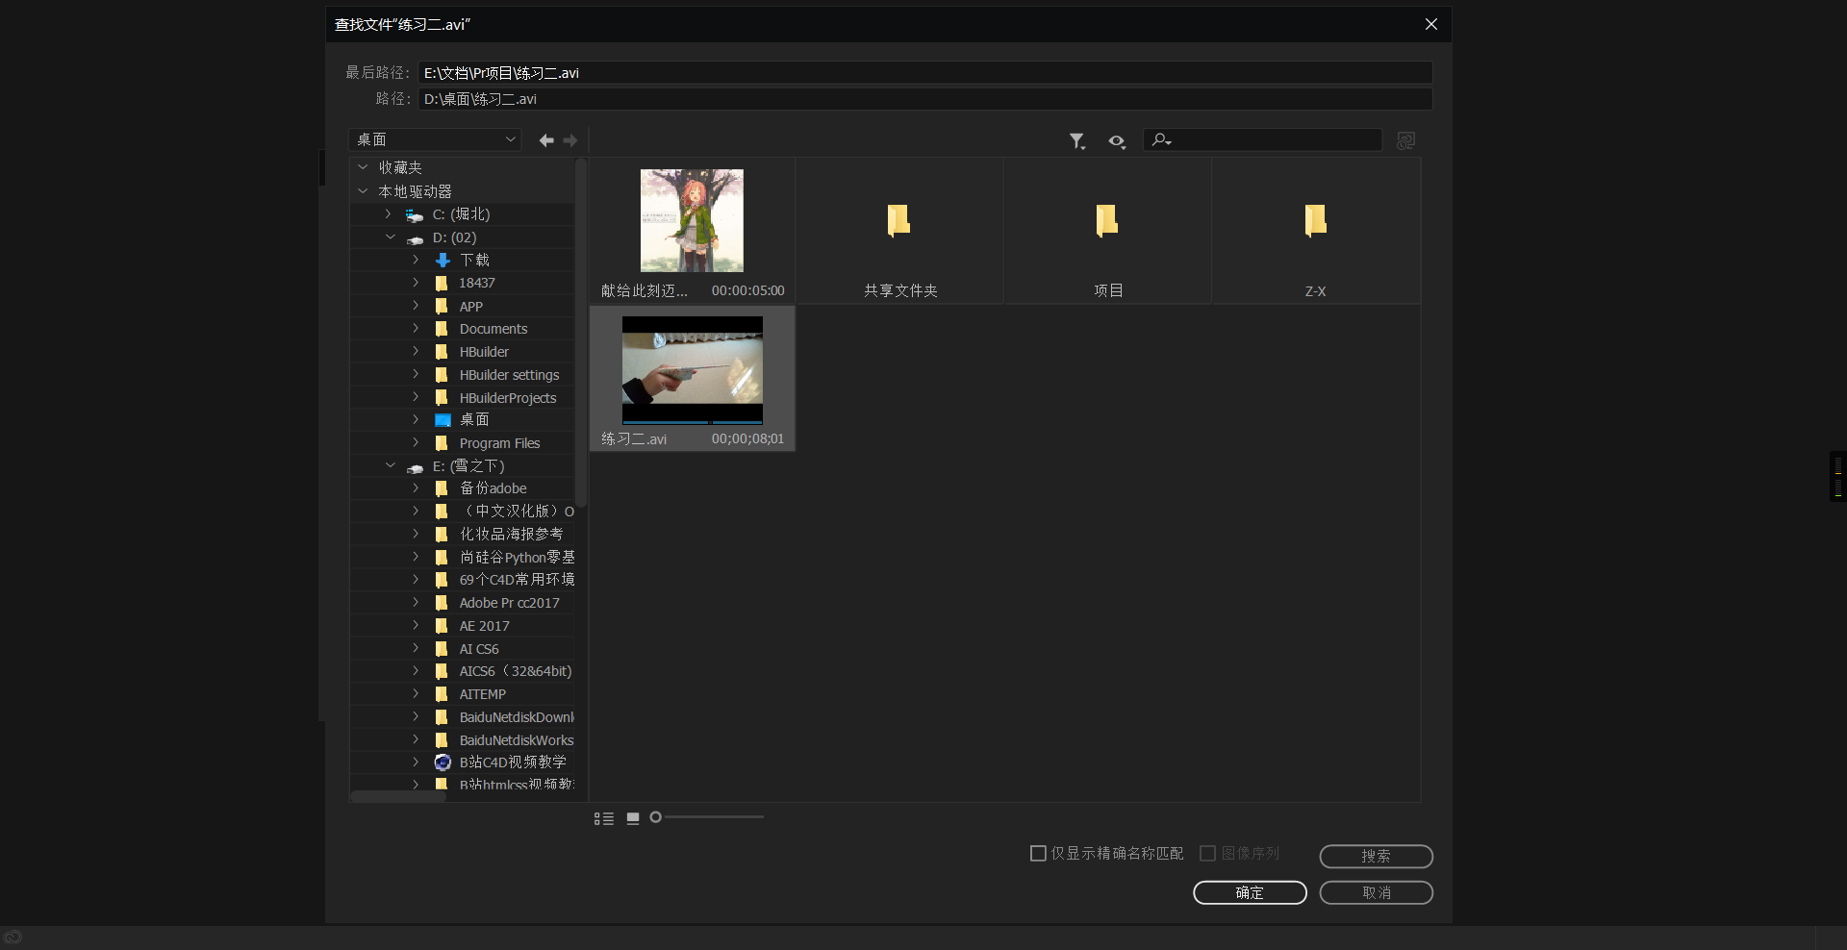Click the search magnifier icon

click(x=1161, y=140)
